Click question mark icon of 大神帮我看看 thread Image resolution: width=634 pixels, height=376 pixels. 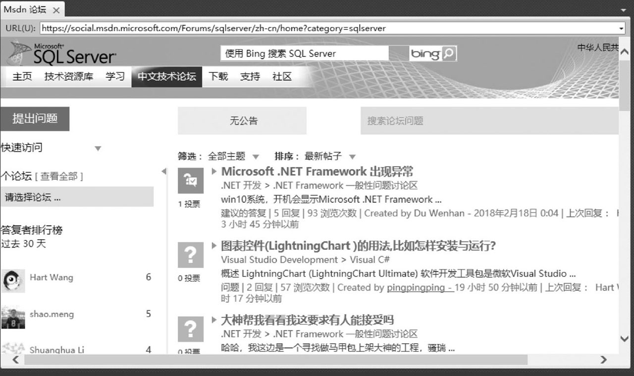click(191, 329)
